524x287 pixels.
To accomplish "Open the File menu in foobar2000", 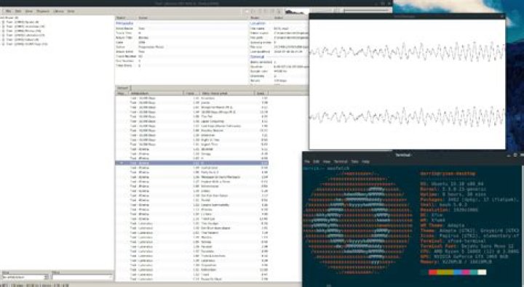I will point(8,11).
